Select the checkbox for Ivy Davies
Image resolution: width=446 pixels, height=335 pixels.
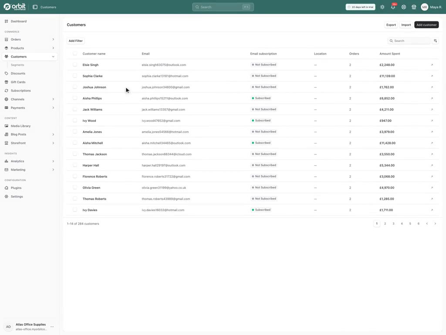click(x=75, y=210)
